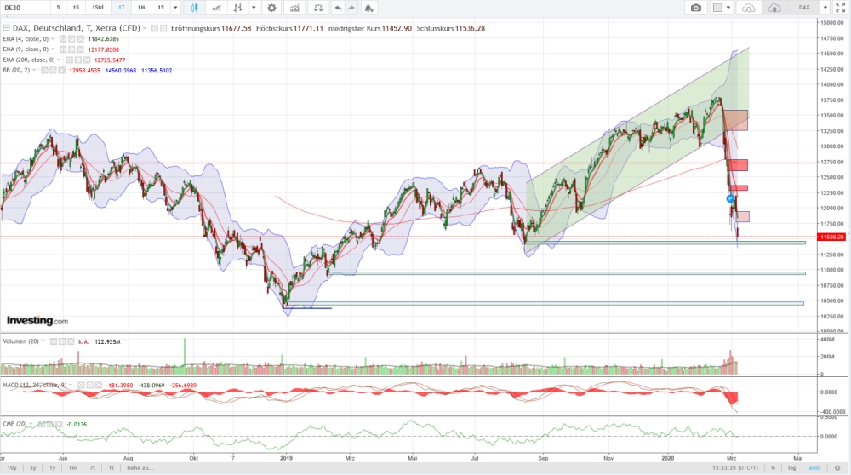This screenshot has width=851, height=475.
Task: Select the bar chart type icon
Action: pos(237,8)
